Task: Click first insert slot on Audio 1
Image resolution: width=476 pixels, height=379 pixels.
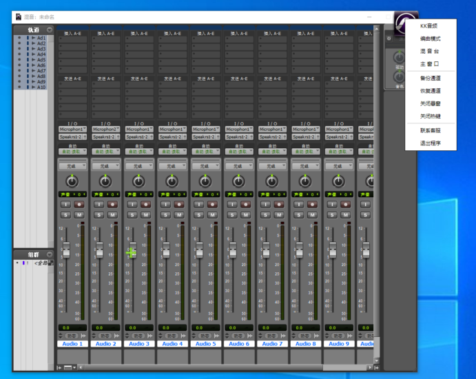Action: coord(72,39)
